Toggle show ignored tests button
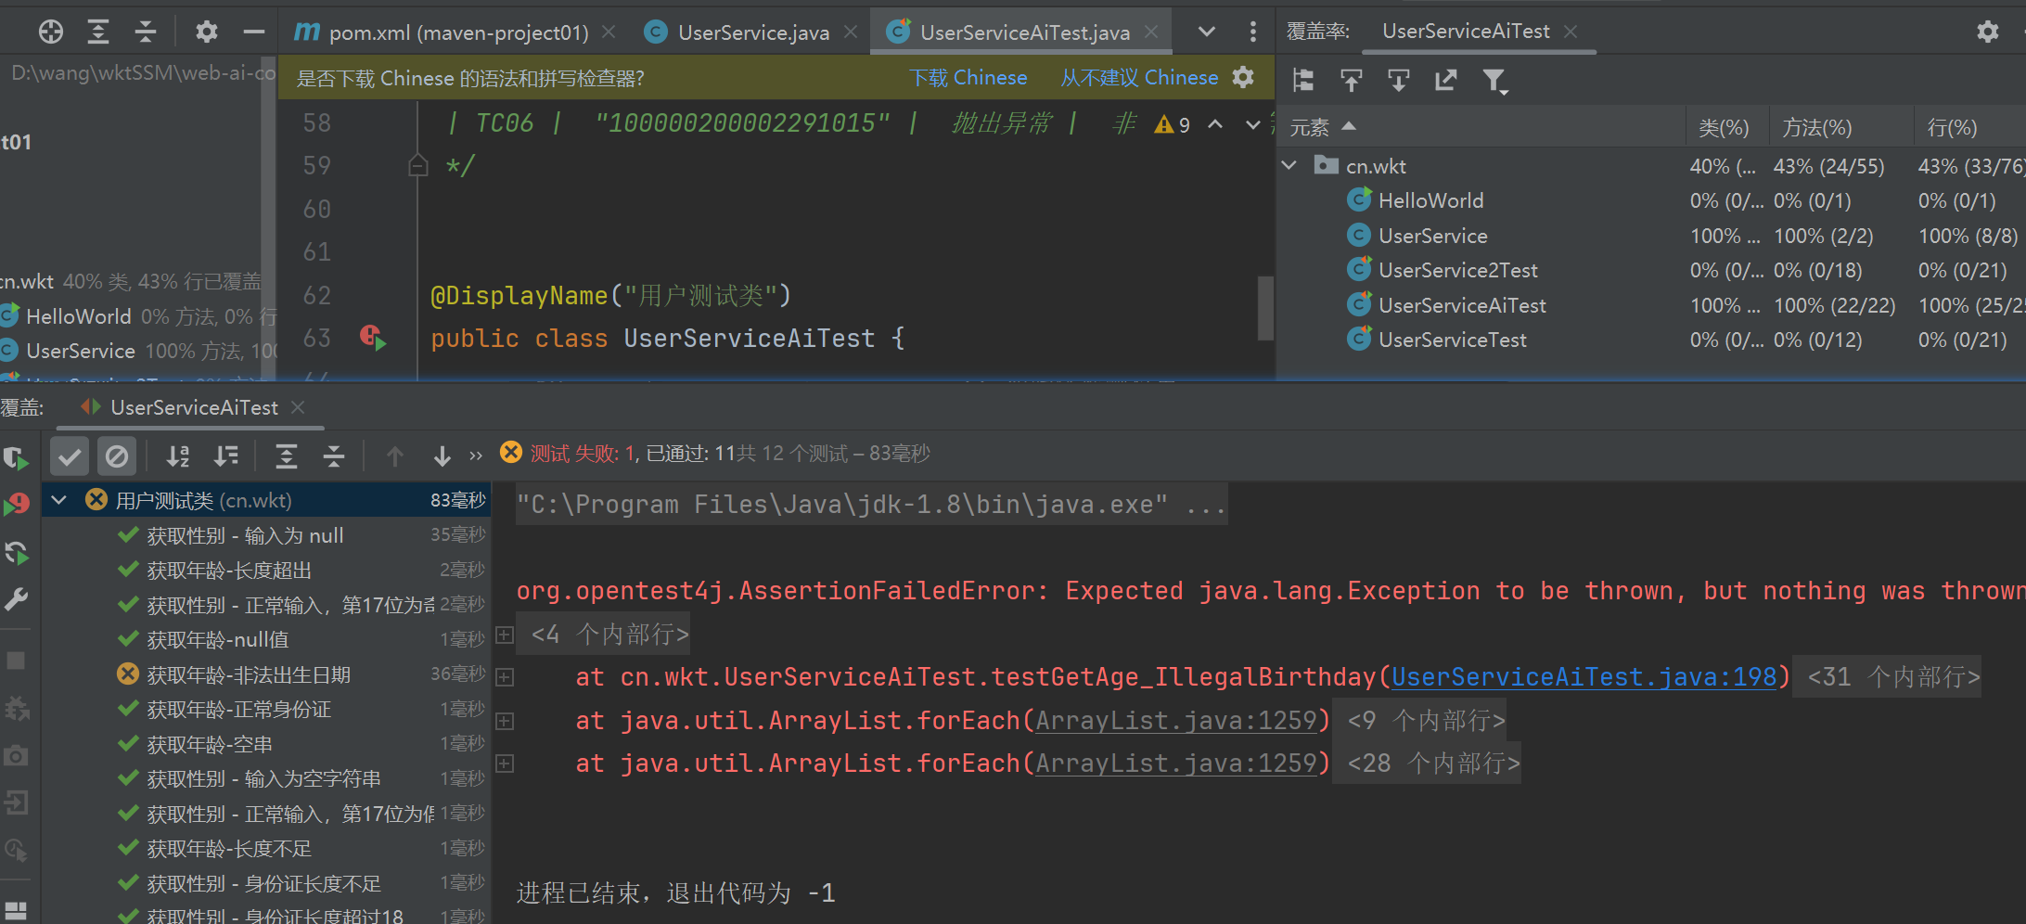This screenshot has width=2026, height=924. tap(117, 456)
